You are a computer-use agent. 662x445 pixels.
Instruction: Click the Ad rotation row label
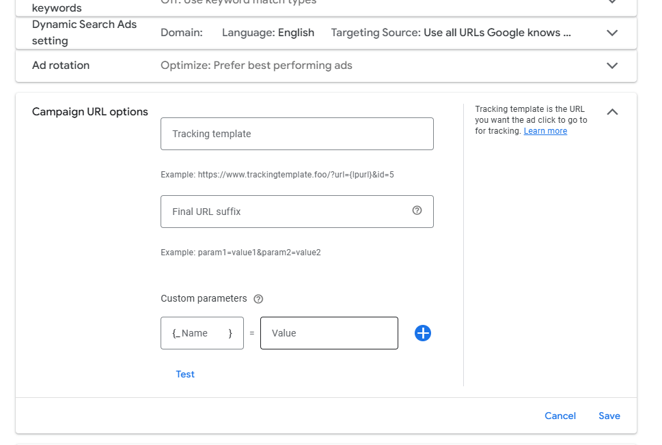61,66
